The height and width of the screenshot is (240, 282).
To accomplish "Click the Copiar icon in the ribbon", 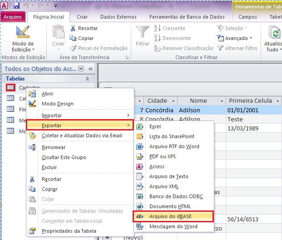I will [73, 38].
